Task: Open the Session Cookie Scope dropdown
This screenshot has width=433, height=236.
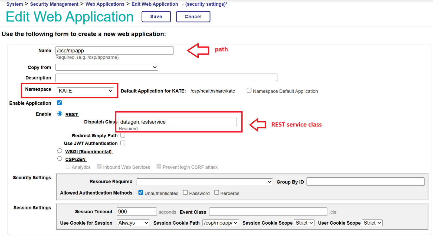Action: coord(304,223)
